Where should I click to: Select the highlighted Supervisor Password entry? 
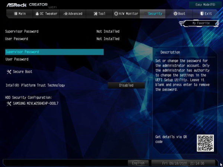coord(54,52)
